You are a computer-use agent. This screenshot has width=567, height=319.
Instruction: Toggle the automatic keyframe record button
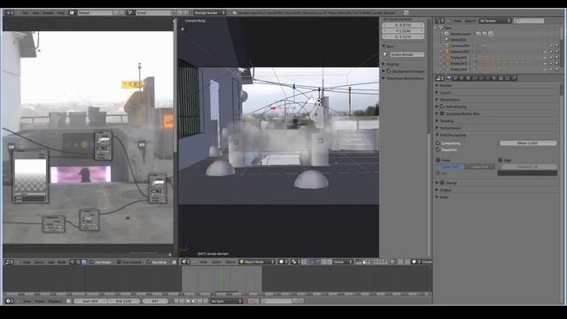point(251,301)
